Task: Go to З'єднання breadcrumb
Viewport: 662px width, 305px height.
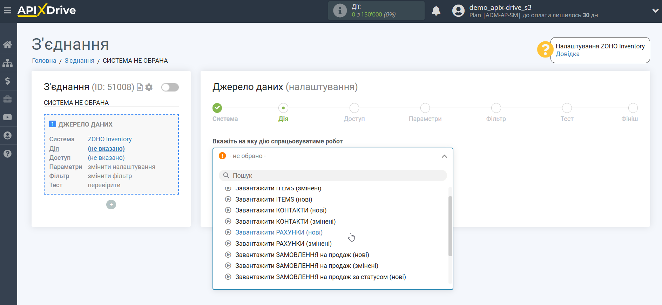Action: coord(79,61)
